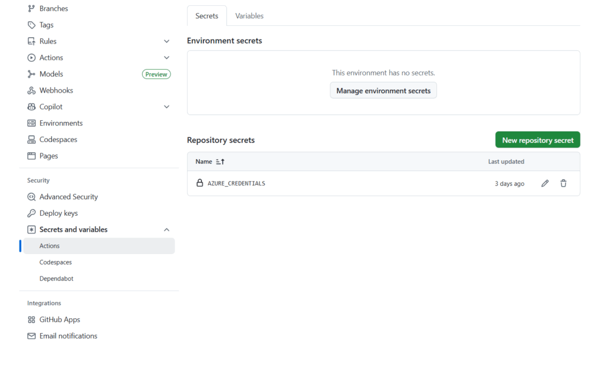Screen dimensions: 604x372
Task: Click the Codespaces icon in main sidebar
Action: tap(31, 139)
